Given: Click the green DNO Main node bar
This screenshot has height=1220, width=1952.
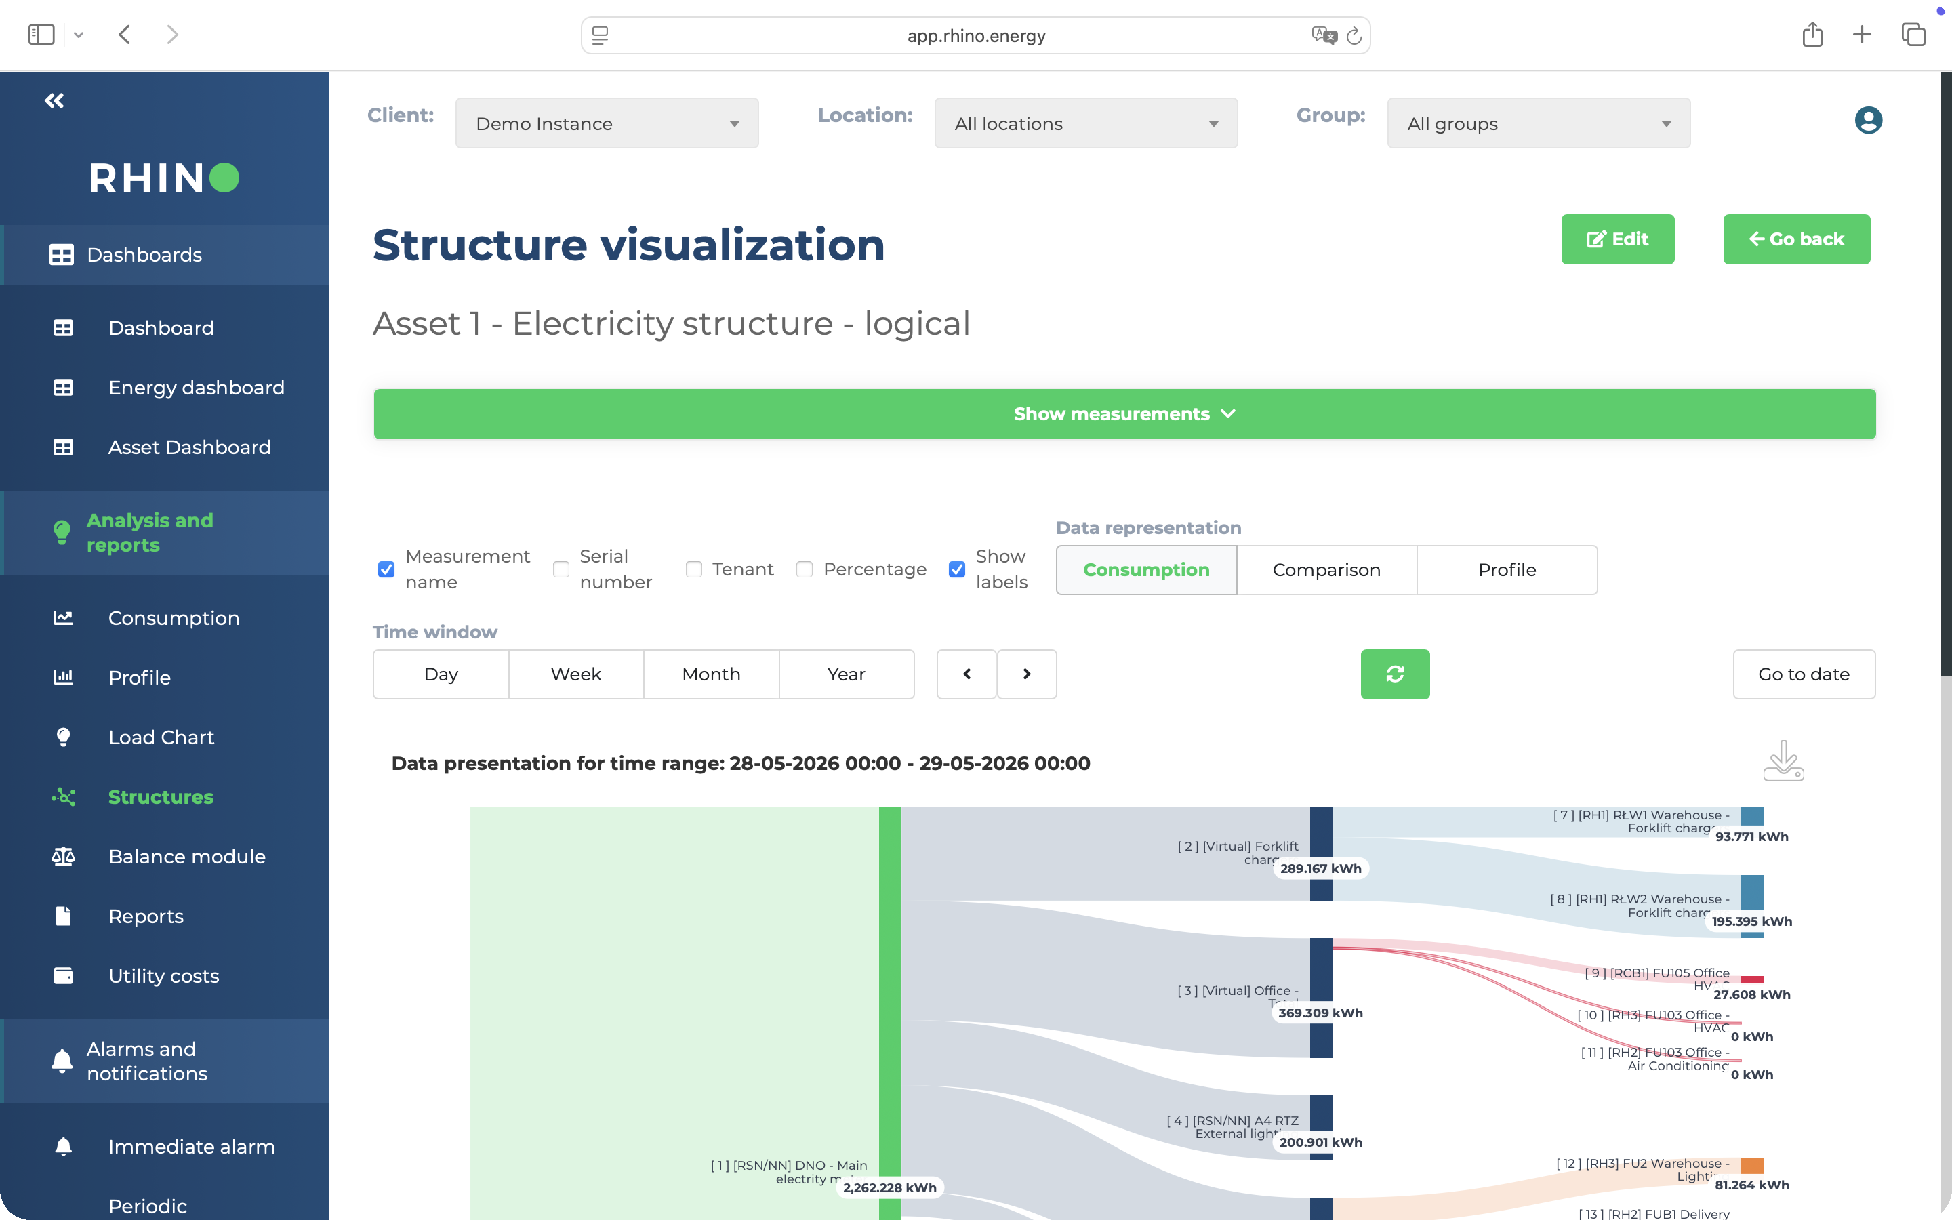Looking at the screenshot, I should (x=890, y=1013).
